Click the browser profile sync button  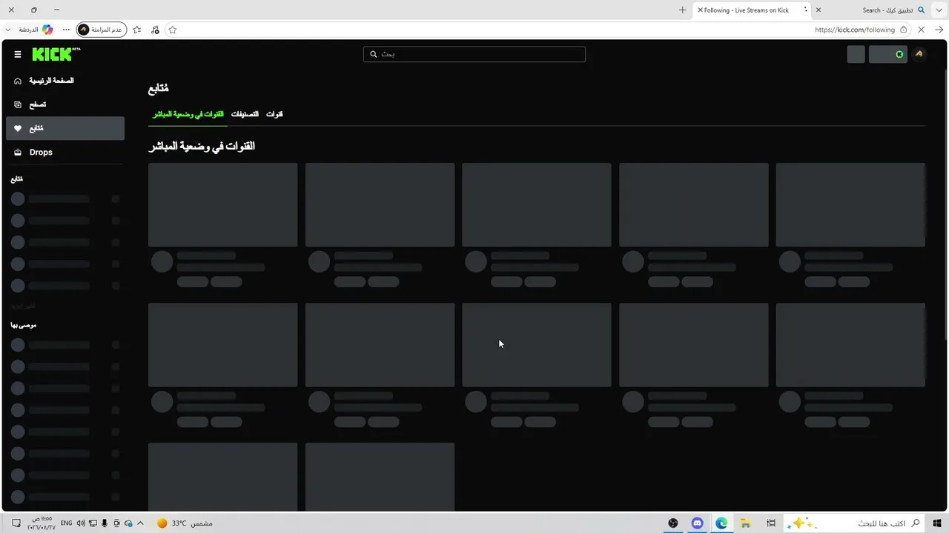coord(102,30)
